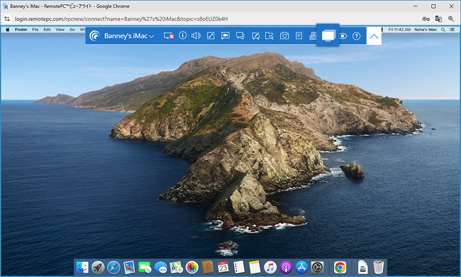461x277 pixels.
Task: Switch to full screen with the expand icon
Action: (211, 36)
